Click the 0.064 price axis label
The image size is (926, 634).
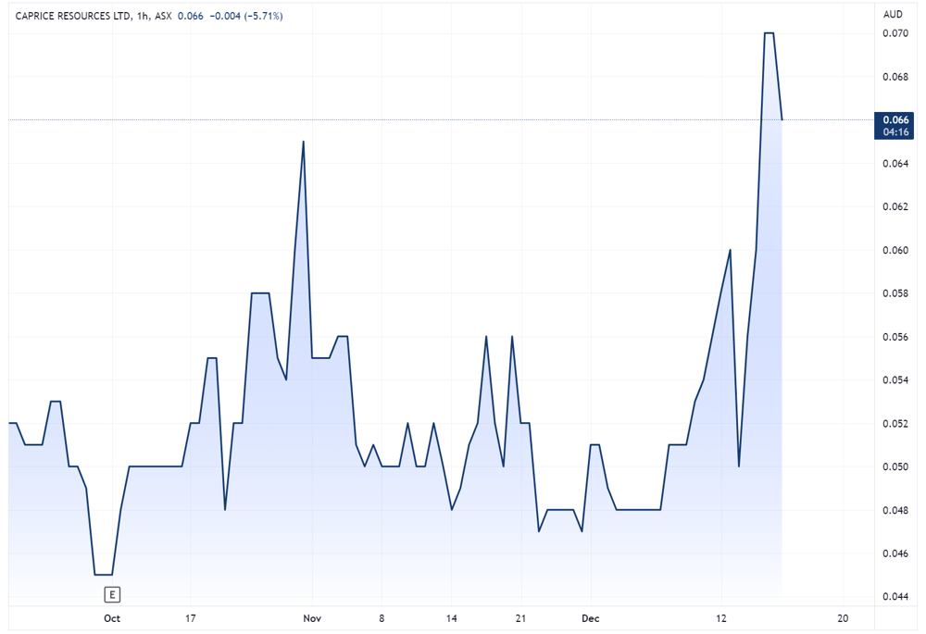point(895,164)
